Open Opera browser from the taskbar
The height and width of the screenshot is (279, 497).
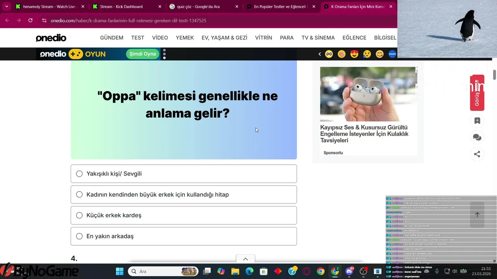(x=306, y=271)
